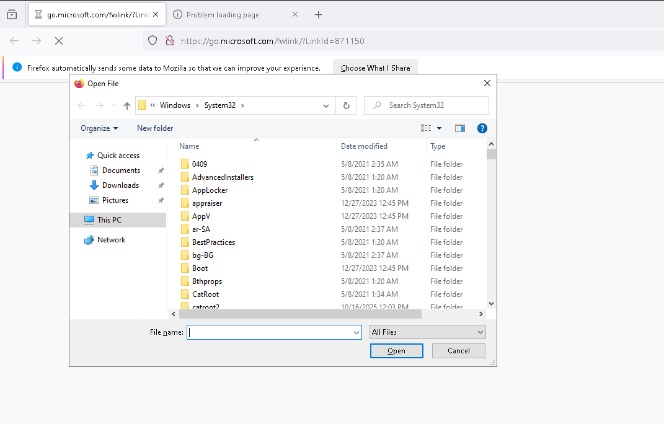Expand the chevron after System32 breadcrumb
The image size is (664, 424).
tap(242, 105)
